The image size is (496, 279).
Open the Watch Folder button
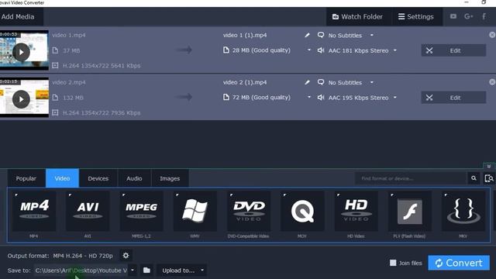click(357, 16)
